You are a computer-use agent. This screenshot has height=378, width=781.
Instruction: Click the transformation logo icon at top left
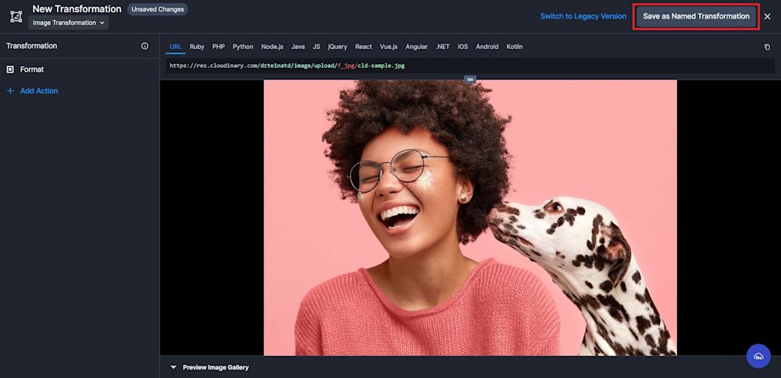click(x=16, y=16)
